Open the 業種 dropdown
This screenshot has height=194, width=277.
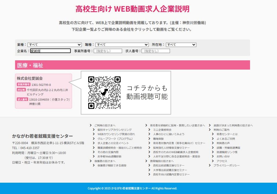[x=54, y=45]
